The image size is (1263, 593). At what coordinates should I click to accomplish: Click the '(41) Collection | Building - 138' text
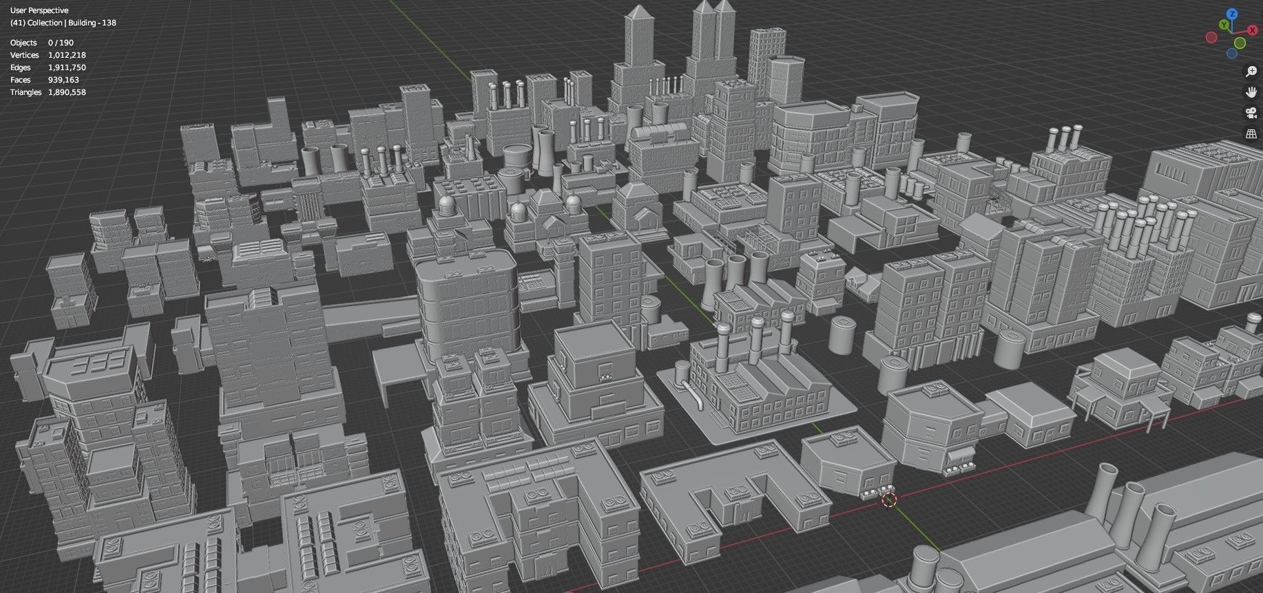(x=63, y=23)
